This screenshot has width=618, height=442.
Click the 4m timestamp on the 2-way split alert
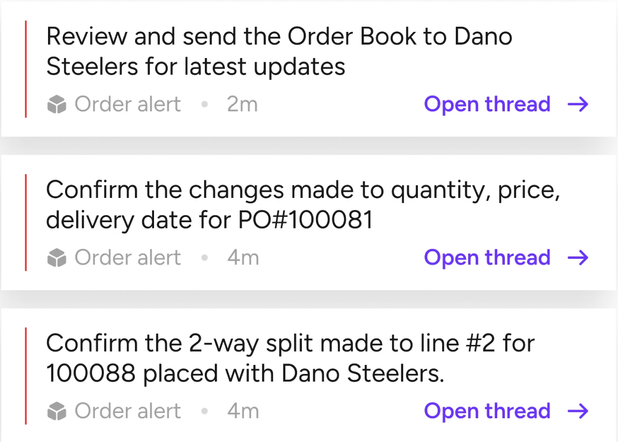point(243,411)
